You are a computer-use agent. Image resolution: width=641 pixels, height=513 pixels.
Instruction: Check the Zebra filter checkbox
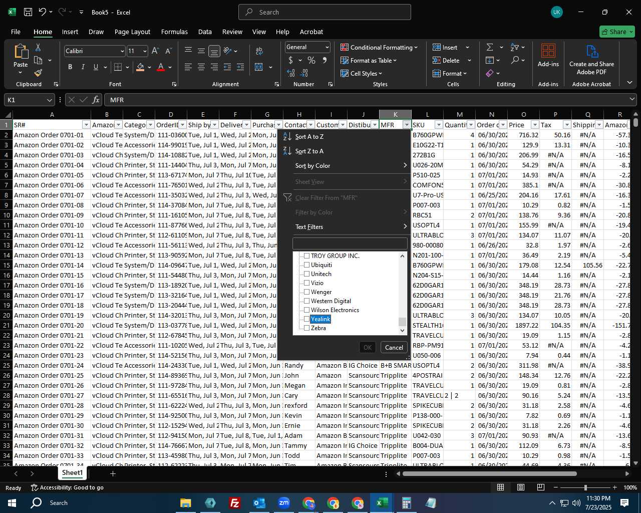307,328
